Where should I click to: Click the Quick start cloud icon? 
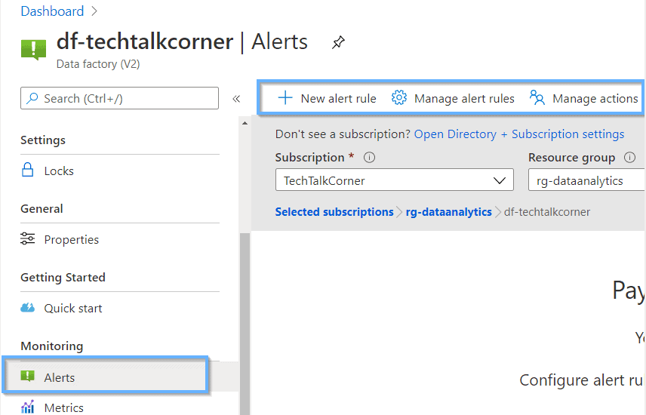pyautogui.click(x=28, y=307)
